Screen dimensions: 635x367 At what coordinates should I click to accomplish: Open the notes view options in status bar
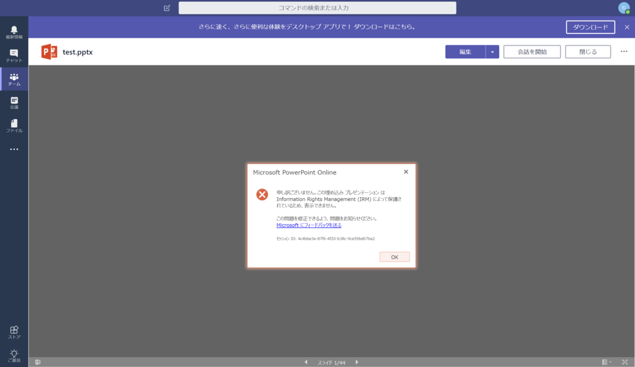[x=606, y=362]
